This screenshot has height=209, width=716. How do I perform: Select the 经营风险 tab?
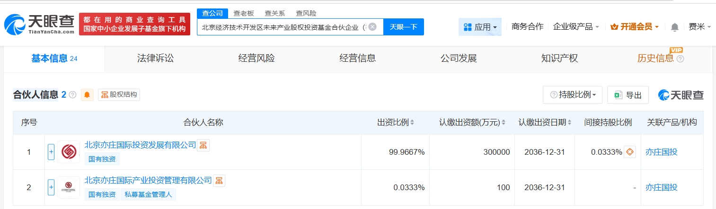pyautogui.click(x=256, y=59)
